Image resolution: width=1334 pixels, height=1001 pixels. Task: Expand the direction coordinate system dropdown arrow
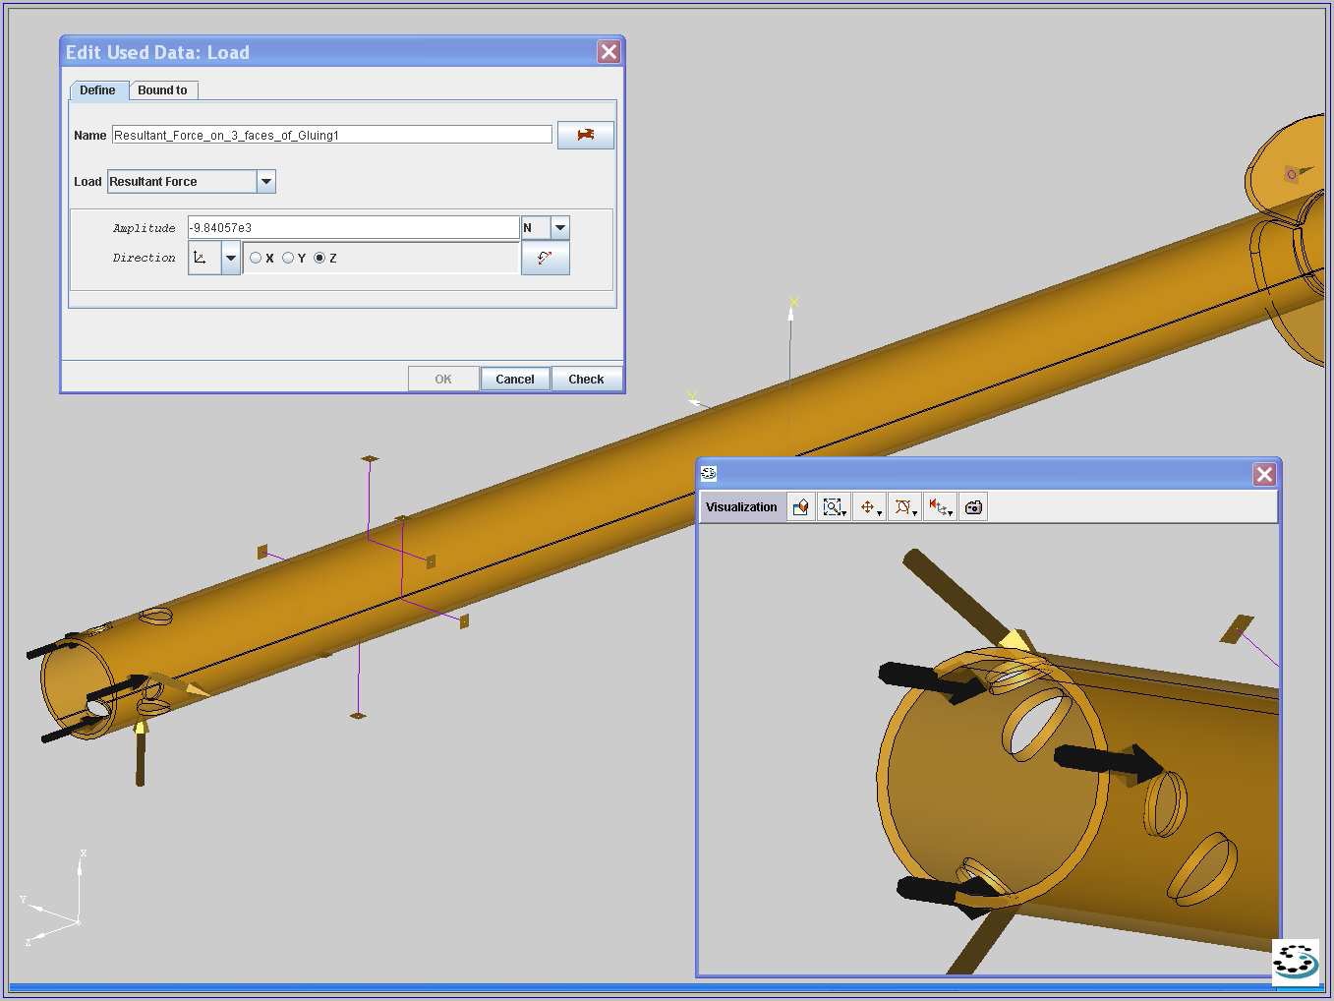tap(231, 258)
